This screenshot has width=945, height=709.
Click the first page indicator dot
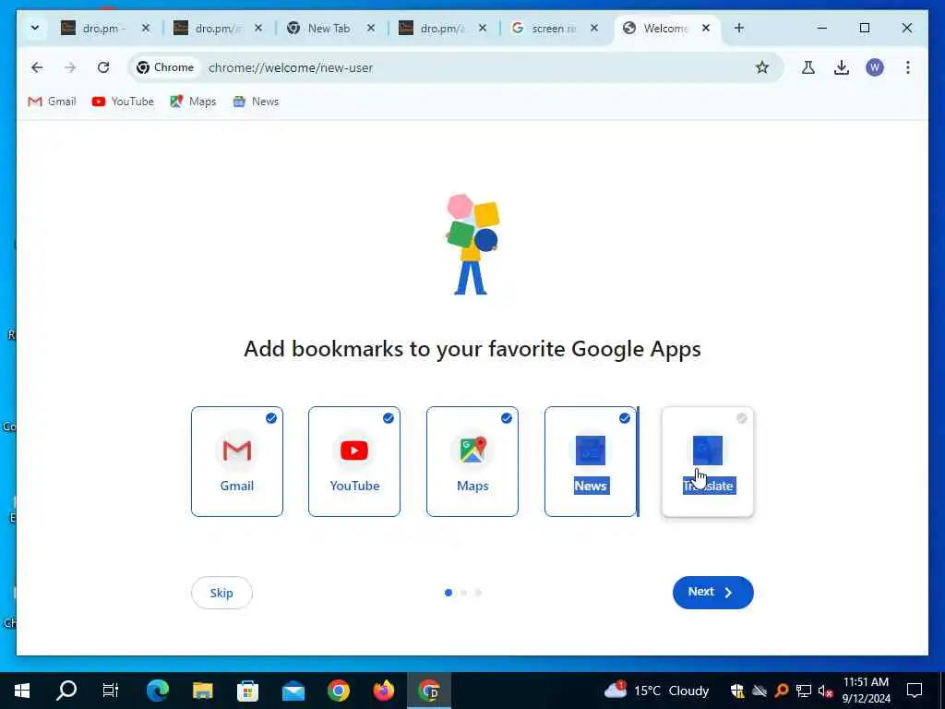(x=449, y=593)
